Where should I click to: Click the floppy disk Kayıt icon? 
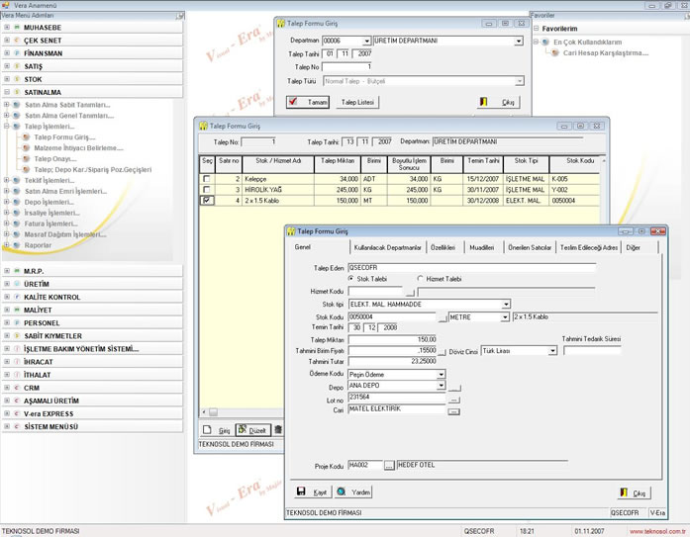click(x=301, y=492)
